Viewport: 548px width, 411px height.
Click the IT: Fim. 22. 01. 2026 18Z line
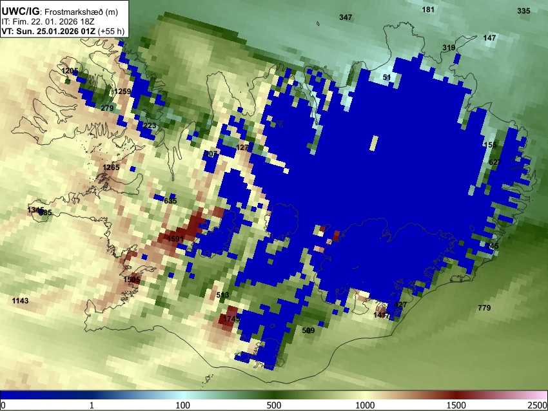click(x=48, y=21)
